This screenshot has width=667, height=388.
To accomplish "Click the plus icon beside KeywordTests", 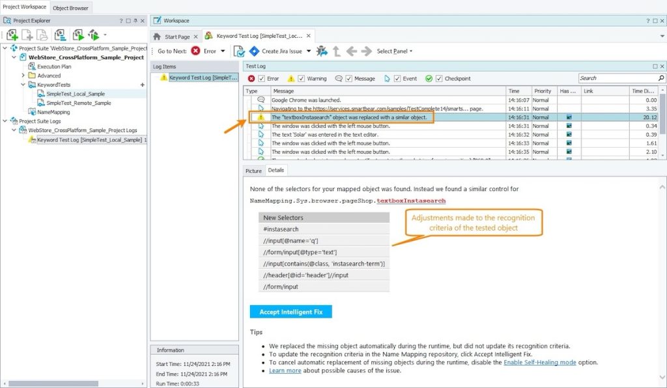I will coord(142,85).
